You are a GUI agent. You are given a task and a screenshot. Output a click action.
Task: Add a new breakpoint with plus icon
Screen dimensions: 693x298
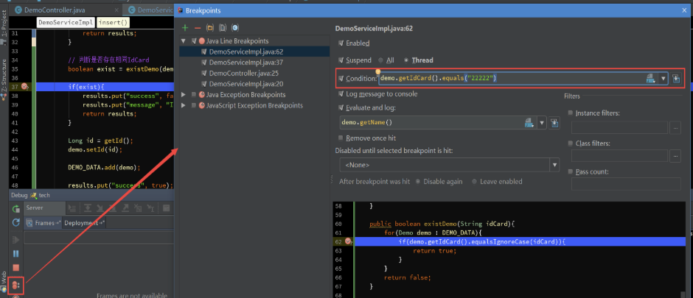pyautogui.click(x=185, y=28)
